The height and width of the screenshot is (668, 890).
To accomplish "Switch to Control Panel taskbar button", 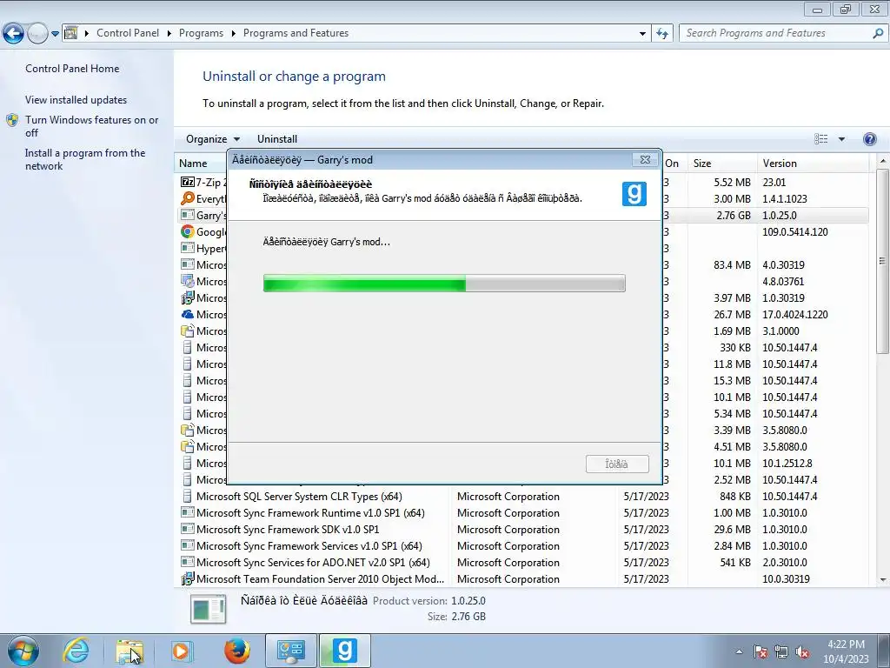I will pyautogui.click(x=291, y=651).
